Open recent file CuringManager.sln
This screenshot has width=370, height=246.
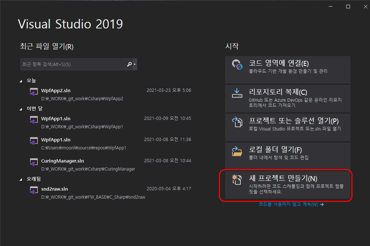(x=110, y=165)
